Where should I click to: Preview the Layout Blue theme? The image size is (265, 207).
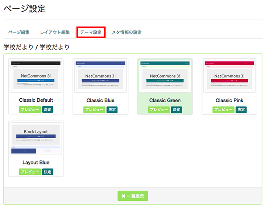30,172
